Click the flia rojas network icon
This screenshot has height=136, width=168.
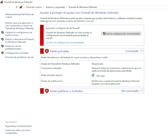tap(93, 75)
